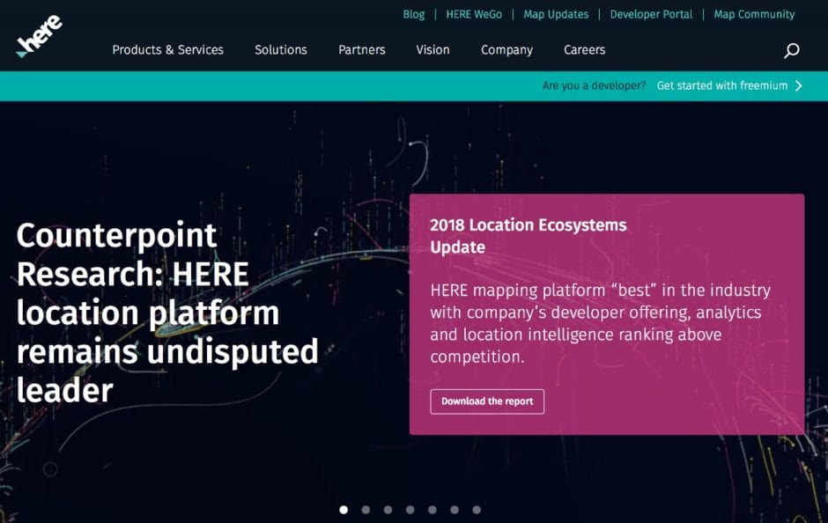Select the first carousel dot
Viewport: 828px width, 523px height.
click(x=344, y=510)
